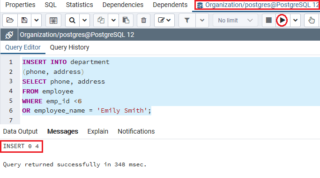Image resolution: width=320 pixels, height=178 pixels.
Task: Open the Explain tab
Action: [98, 131]
